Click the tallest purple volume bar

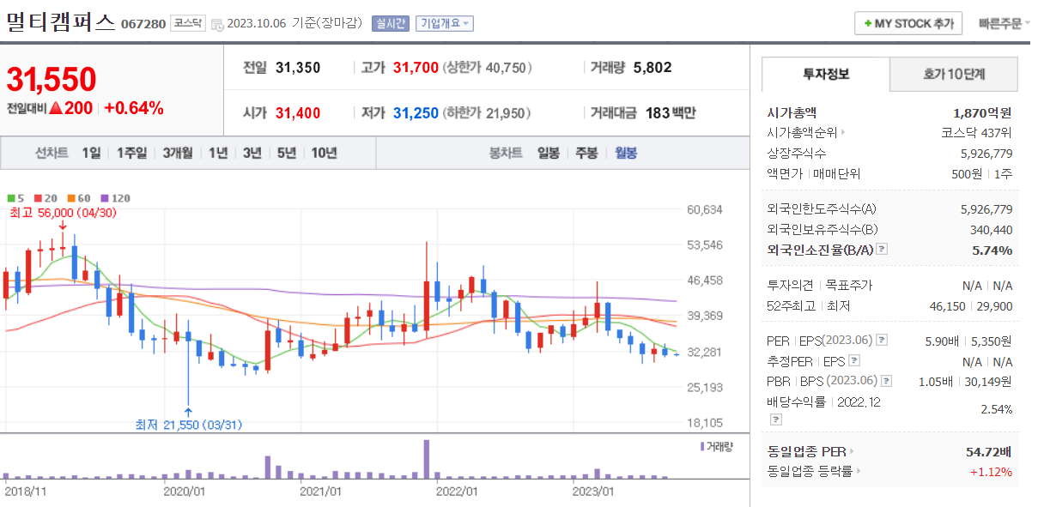pos(426,459)
